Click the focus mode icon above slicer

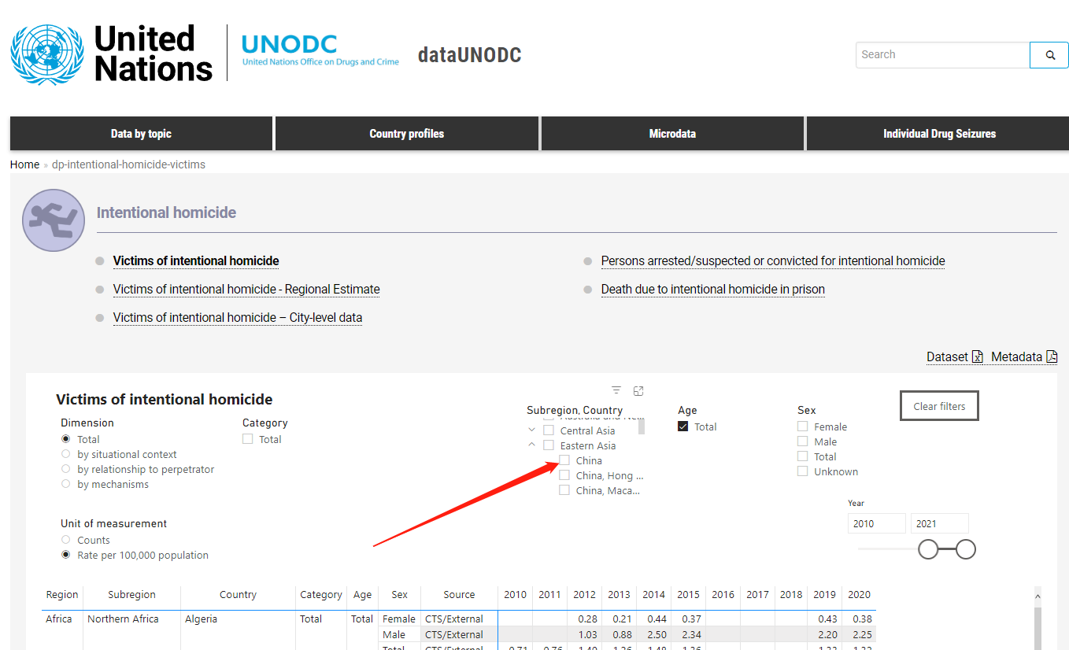(638, 391)
